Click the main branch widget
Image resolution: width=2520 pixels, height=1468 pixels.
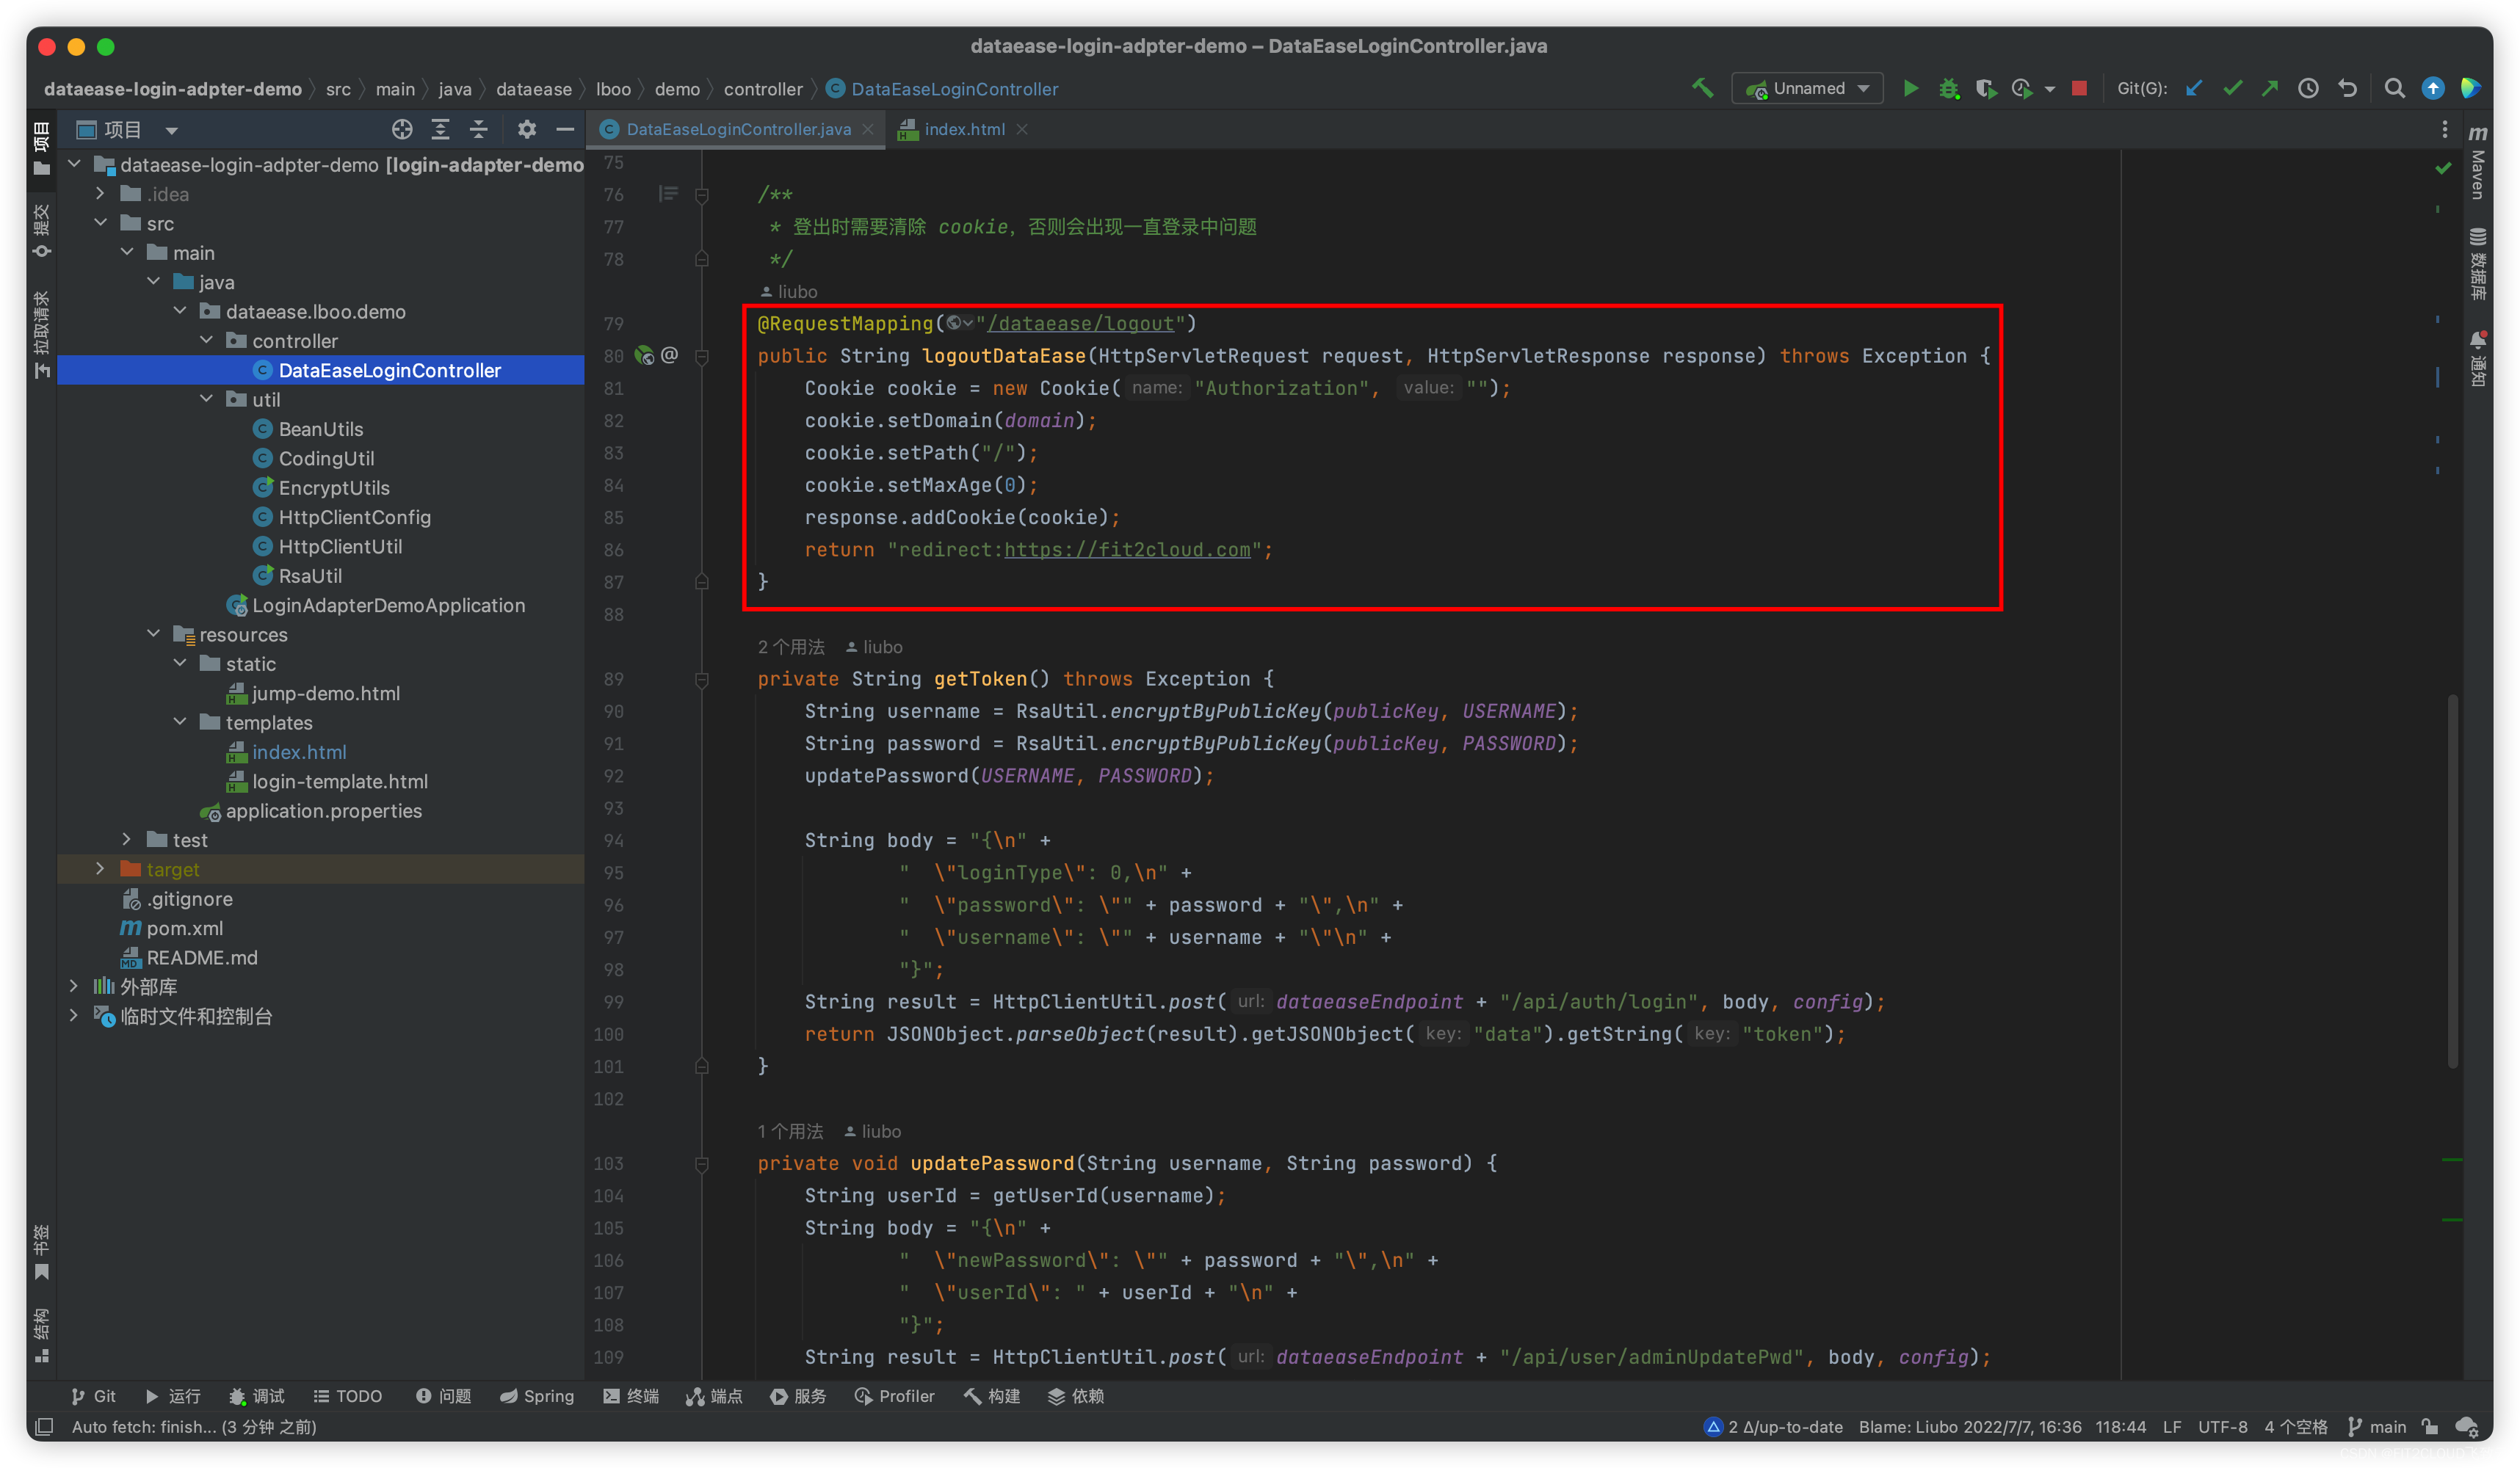[x=2377, y=1427]
